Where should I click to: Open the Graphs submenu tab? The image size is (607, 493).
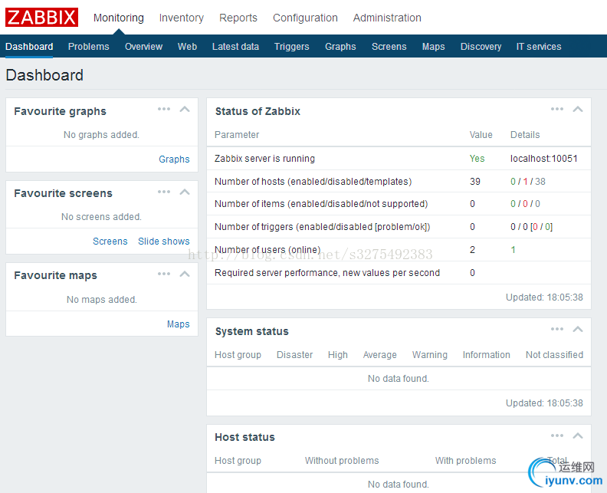click(340, 47)
